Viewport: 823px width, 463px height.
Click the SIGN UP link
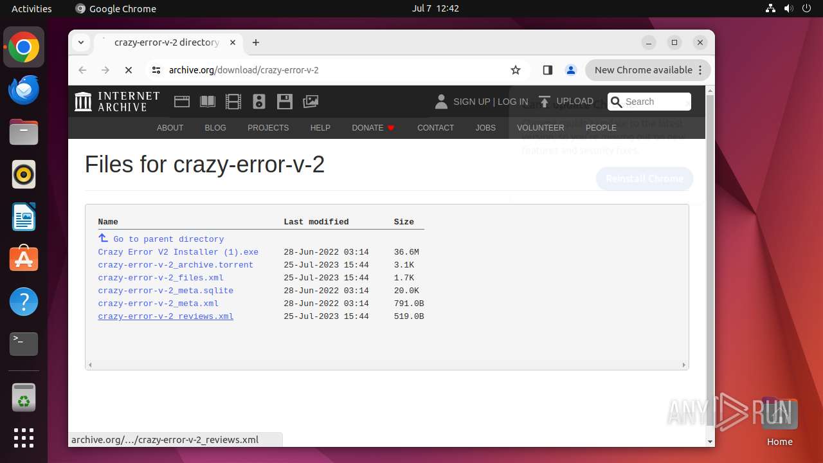point(472,102)
